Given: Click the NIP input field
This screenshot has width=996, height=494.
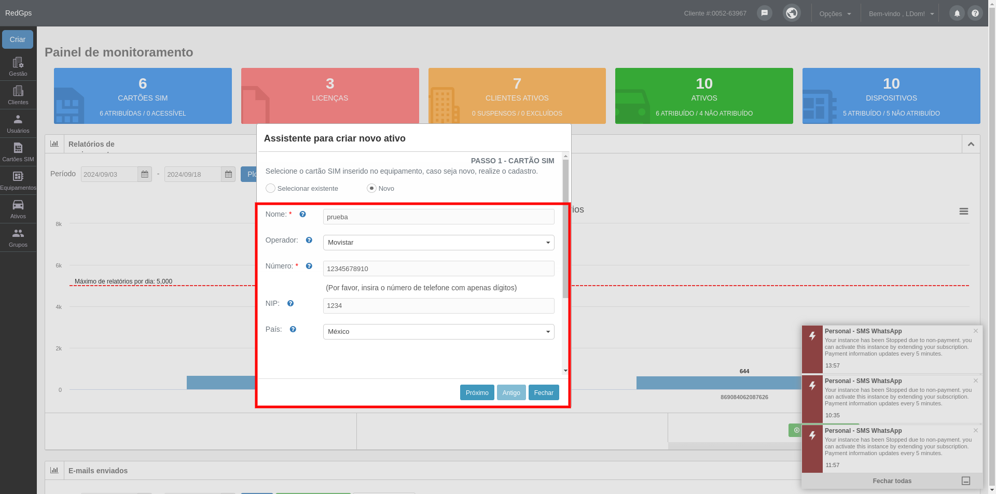Looking at the screenshot, I should 439,306.
